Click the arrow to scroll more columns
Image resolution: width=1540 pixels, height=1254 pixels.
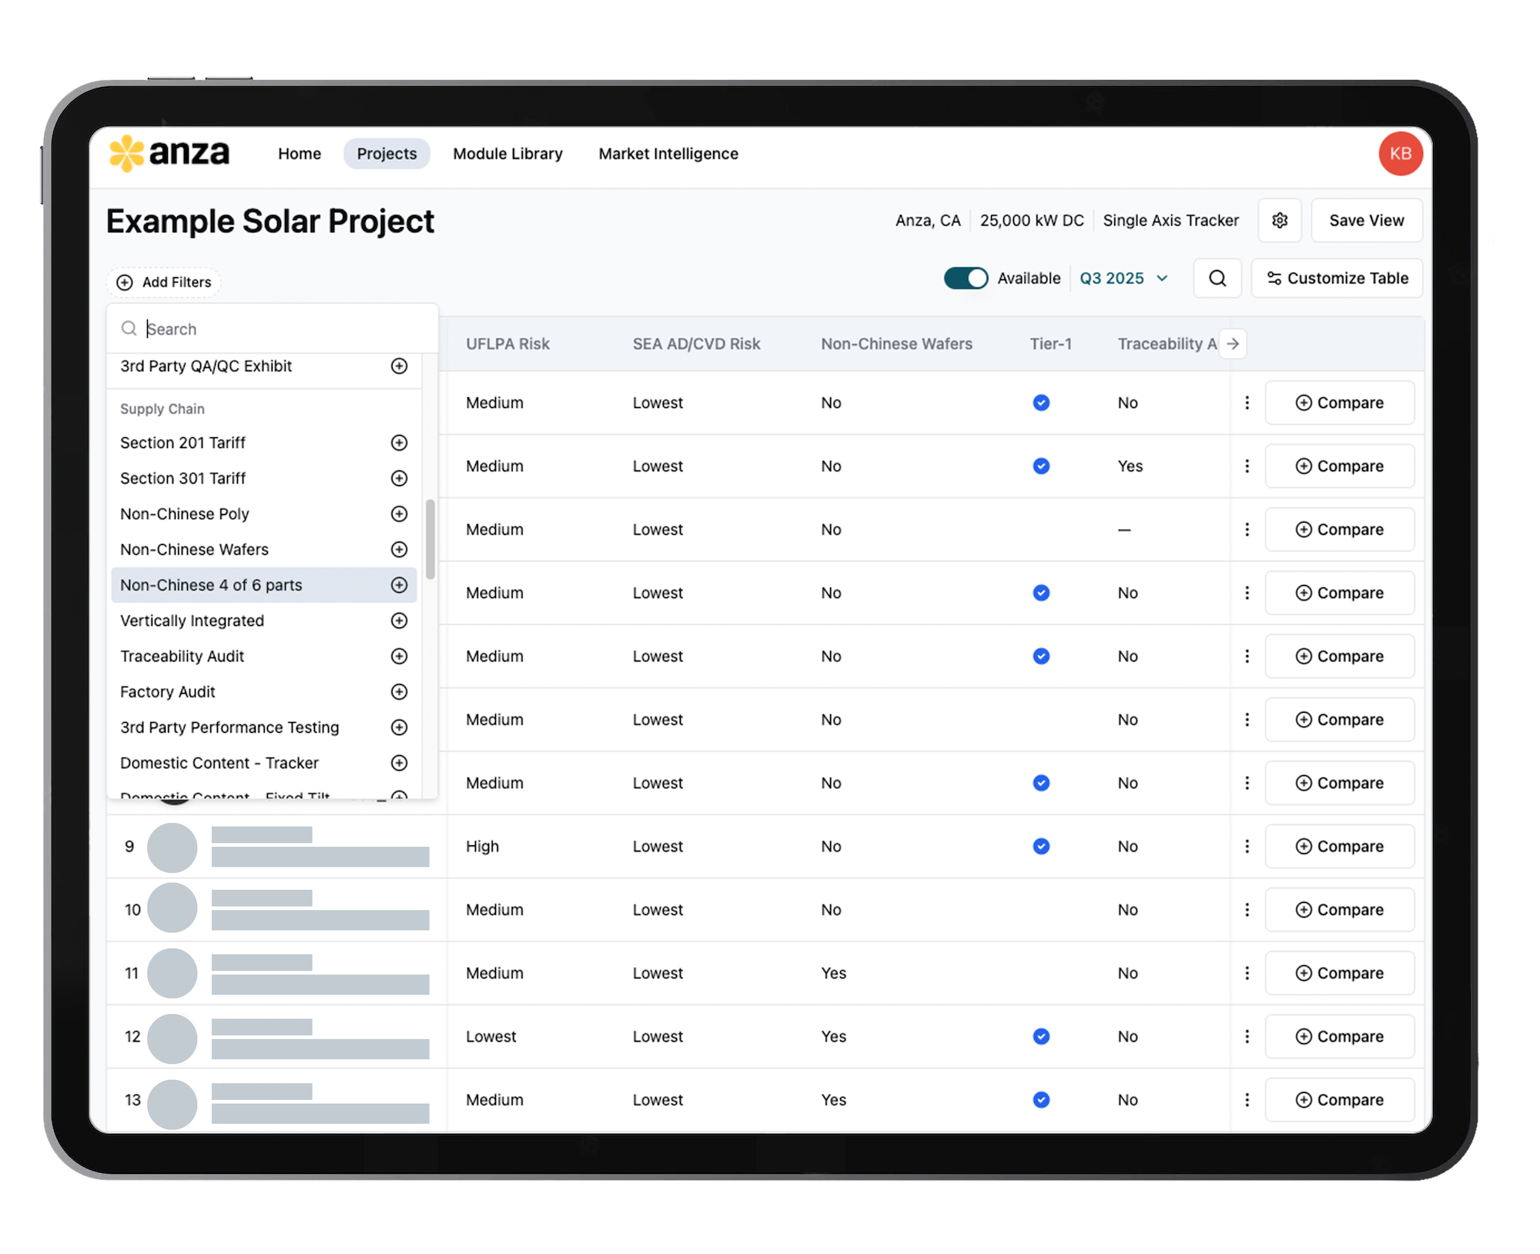coord(1234,343)
